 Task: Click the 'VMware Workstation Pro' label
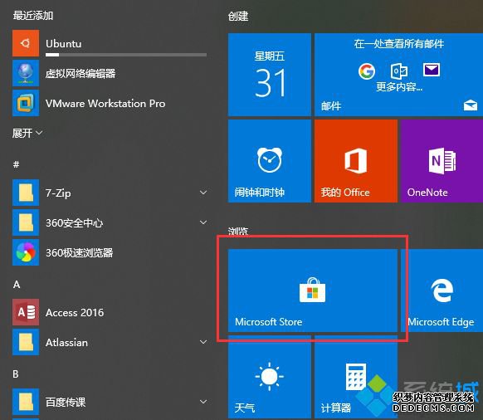[x=105, y=103]
